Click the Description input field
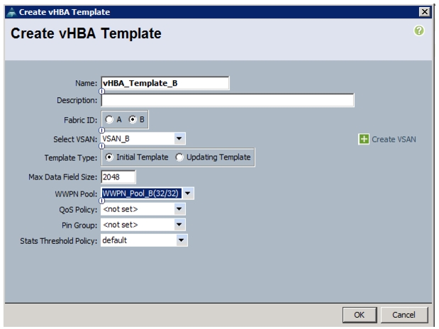This screenshot has width=439, height=329. (x=228, y=100)
